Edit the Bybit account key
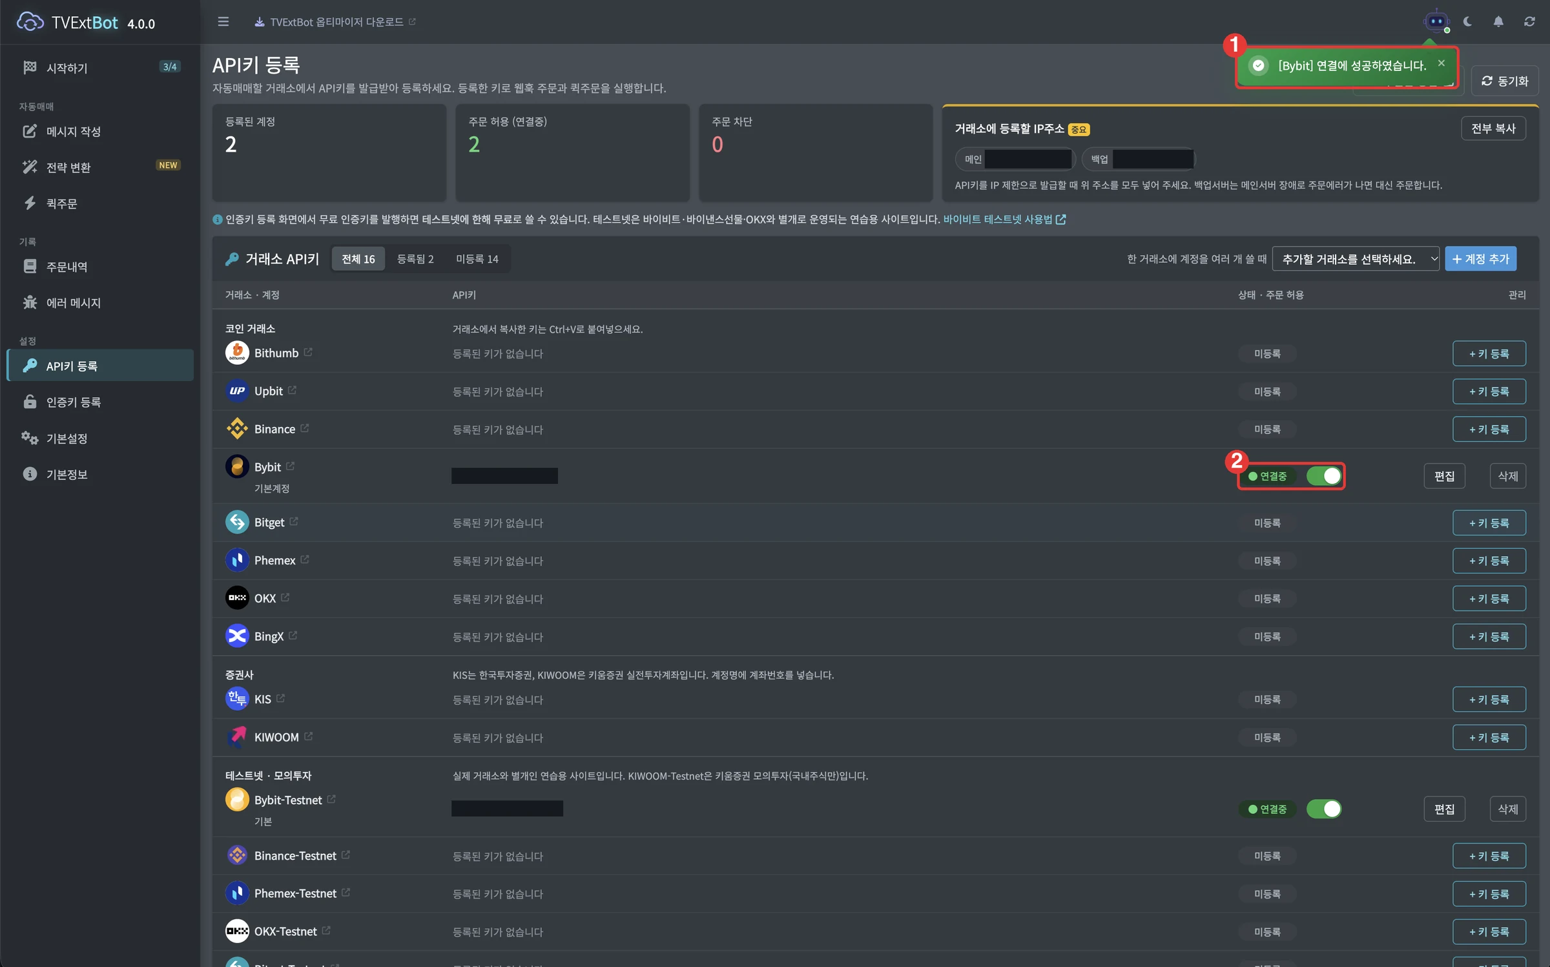 click(x=1445, y=476)
